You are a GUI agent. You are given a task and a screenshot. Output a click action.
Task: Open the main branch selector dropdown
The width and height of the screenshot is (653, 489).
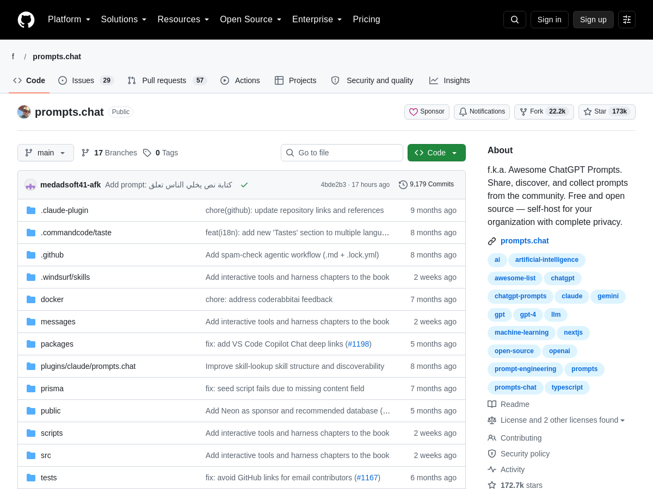coord(46,153)
